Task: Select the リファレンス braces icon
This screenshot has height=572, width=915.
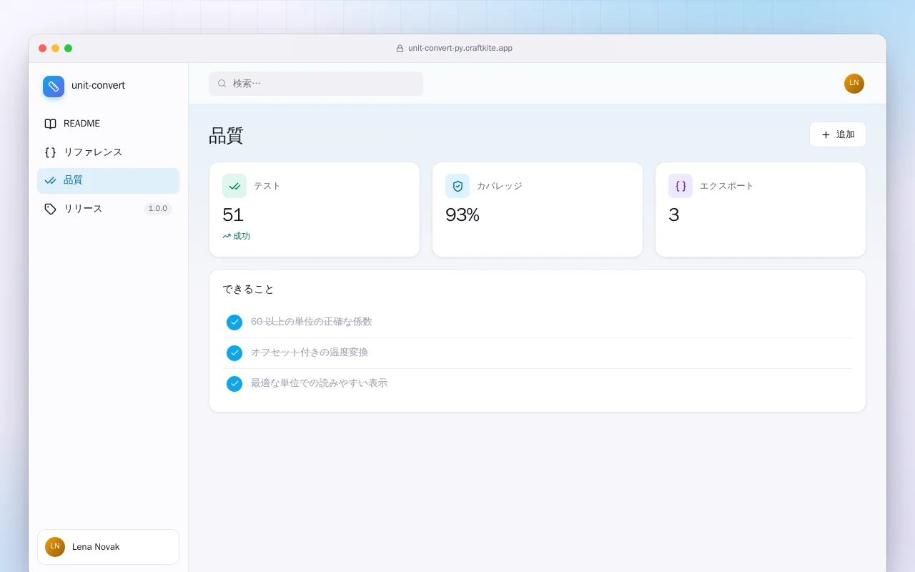Action: tap(50, 152)
